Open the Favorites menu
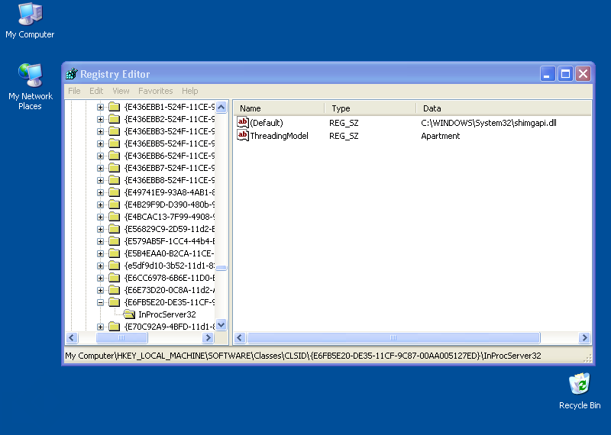The width and height of the screenshot is (611, 435). coord(156,91)
